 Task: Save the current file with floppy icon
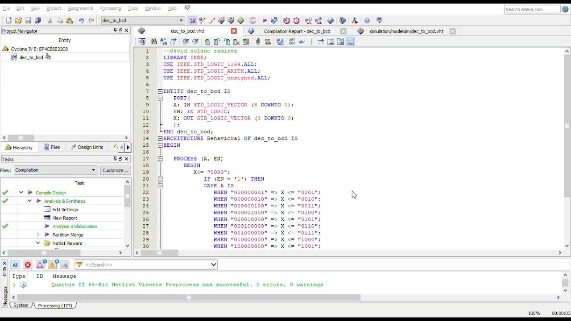28,21
